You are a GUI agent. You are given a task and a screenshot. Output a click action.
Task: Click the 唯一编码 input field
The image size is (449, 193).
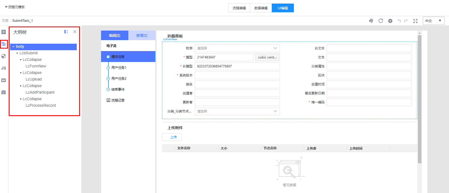coord(369,102)
